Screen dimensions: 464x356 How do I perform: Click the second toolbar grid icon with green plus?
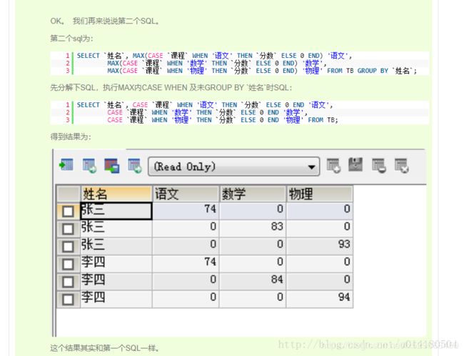point(89,165)
